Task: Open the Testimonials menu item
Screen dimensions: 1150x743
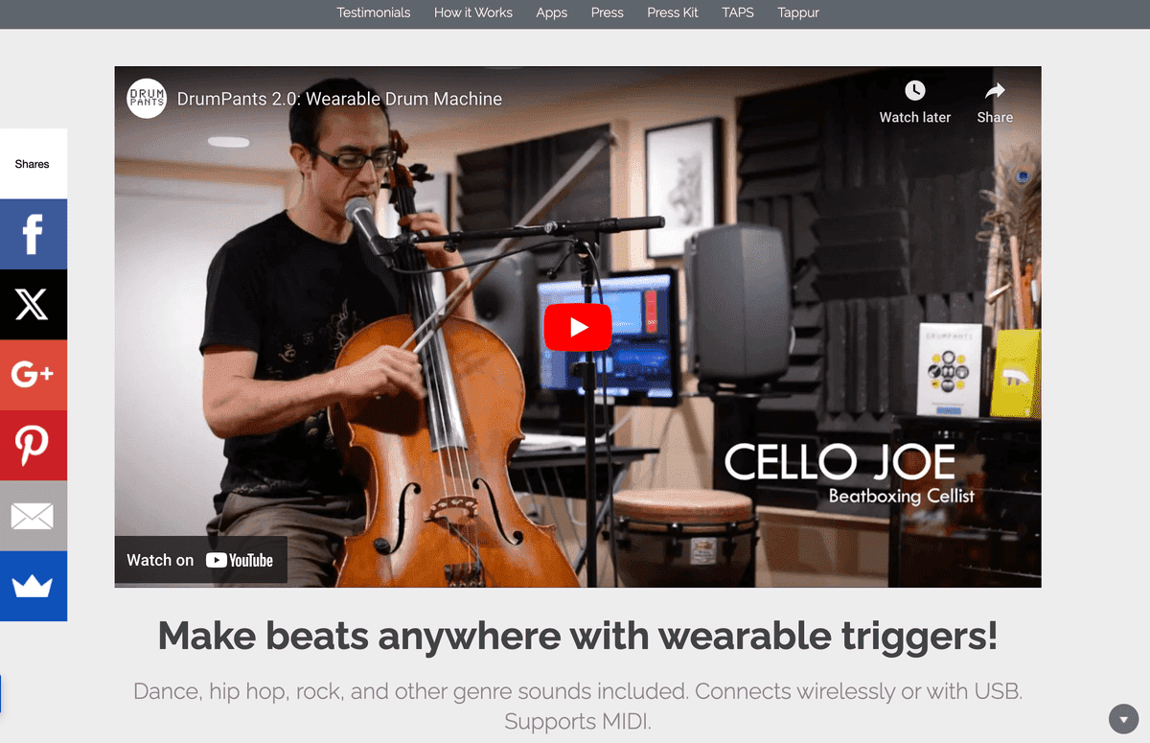Action: [374, 12]
